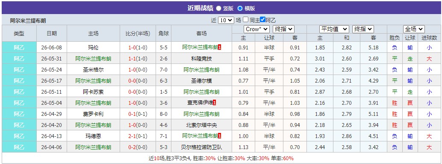The height and width of the screenshot is (164, 442).
Task: Click the 2-1(0-1) score on 26-04-13
Action: click(138, 136)
